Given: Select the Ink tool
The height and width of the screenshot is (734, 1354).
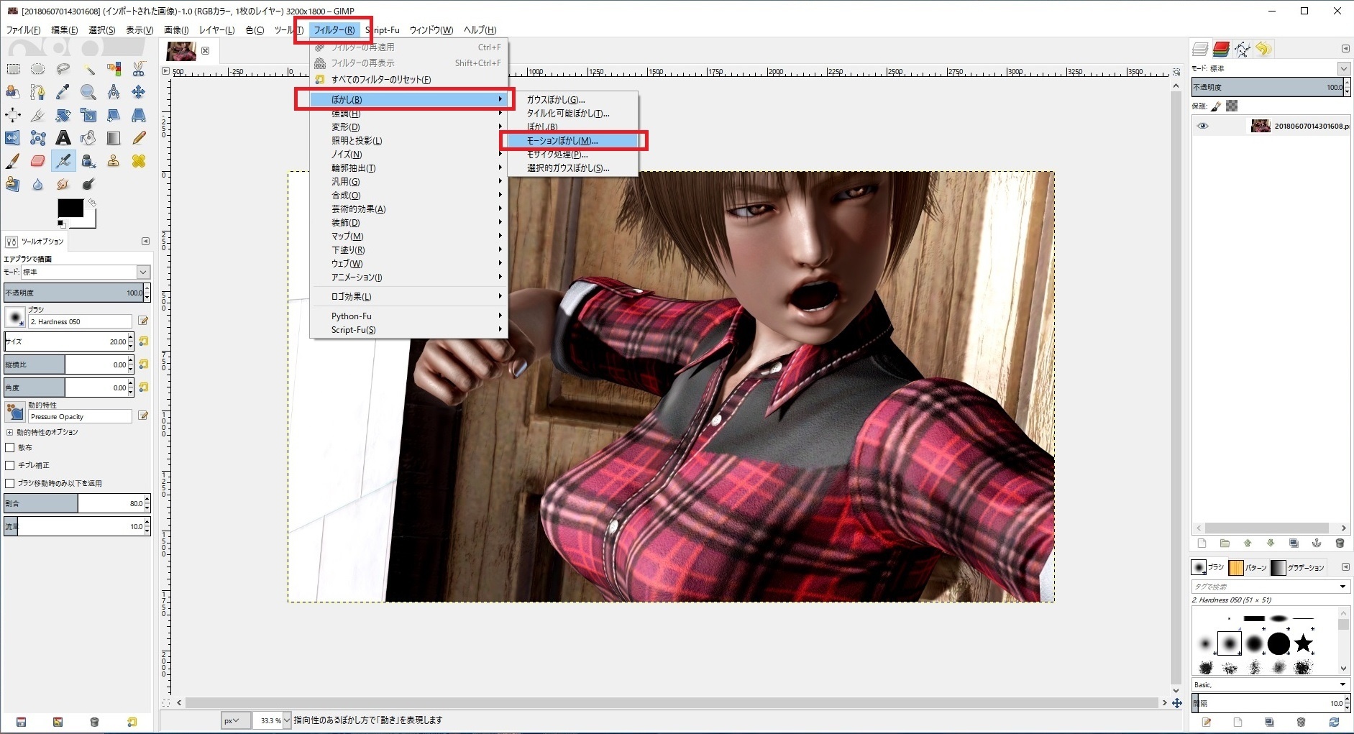Looking at the screenshot, I should point(88,161).
